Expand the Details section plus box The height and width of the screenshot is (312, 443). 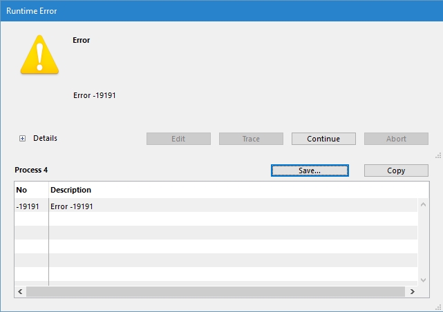tap(22, 139)
